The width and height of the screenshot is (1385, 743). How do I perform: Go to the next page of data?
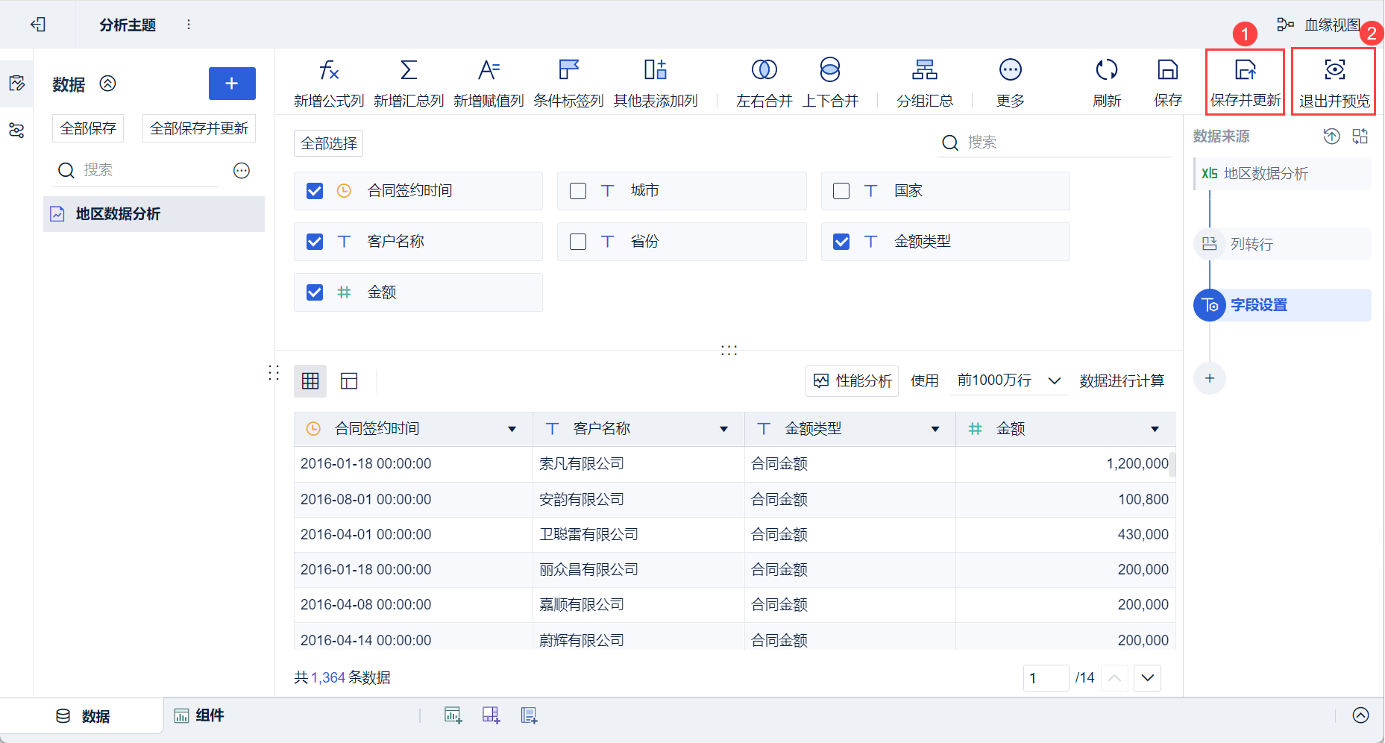click(x=1148, y=678)
